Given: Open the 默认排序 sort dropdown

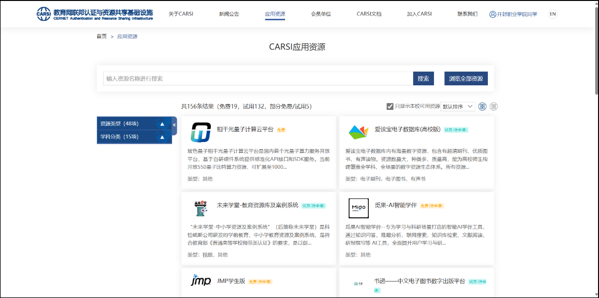Looking at the screenshot, I should tap(457, 107).
